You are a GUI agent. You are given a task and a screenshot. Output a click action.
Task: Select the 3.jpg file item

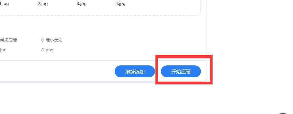82,4
